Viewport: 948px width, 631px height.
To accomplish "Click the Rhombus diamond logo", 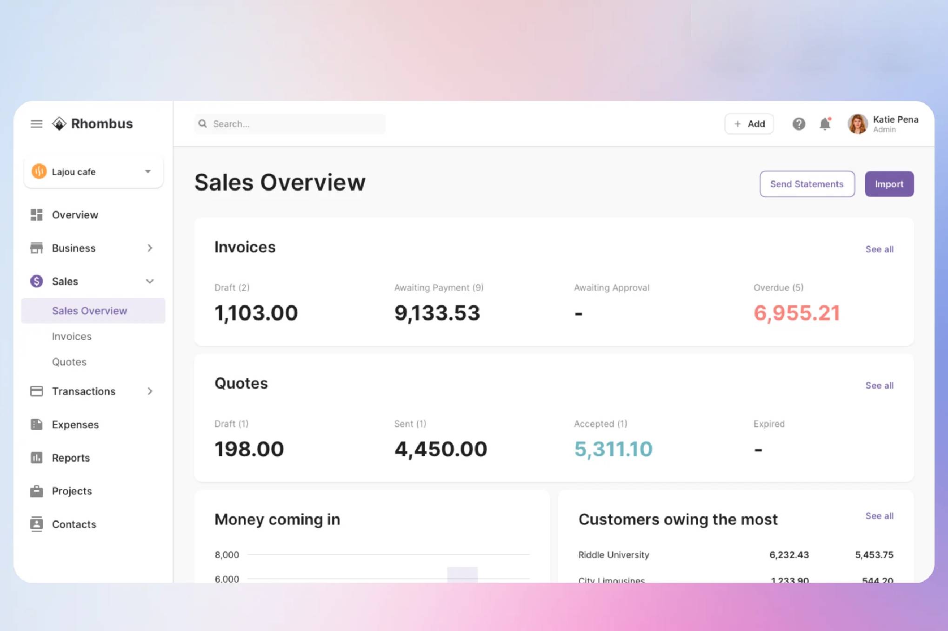I will 59,124.
